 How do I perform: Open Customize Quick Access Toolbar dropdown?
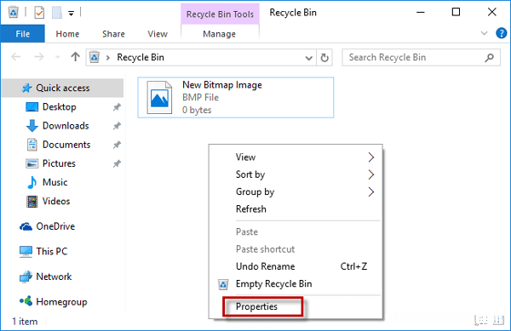[x=71, y=14]
